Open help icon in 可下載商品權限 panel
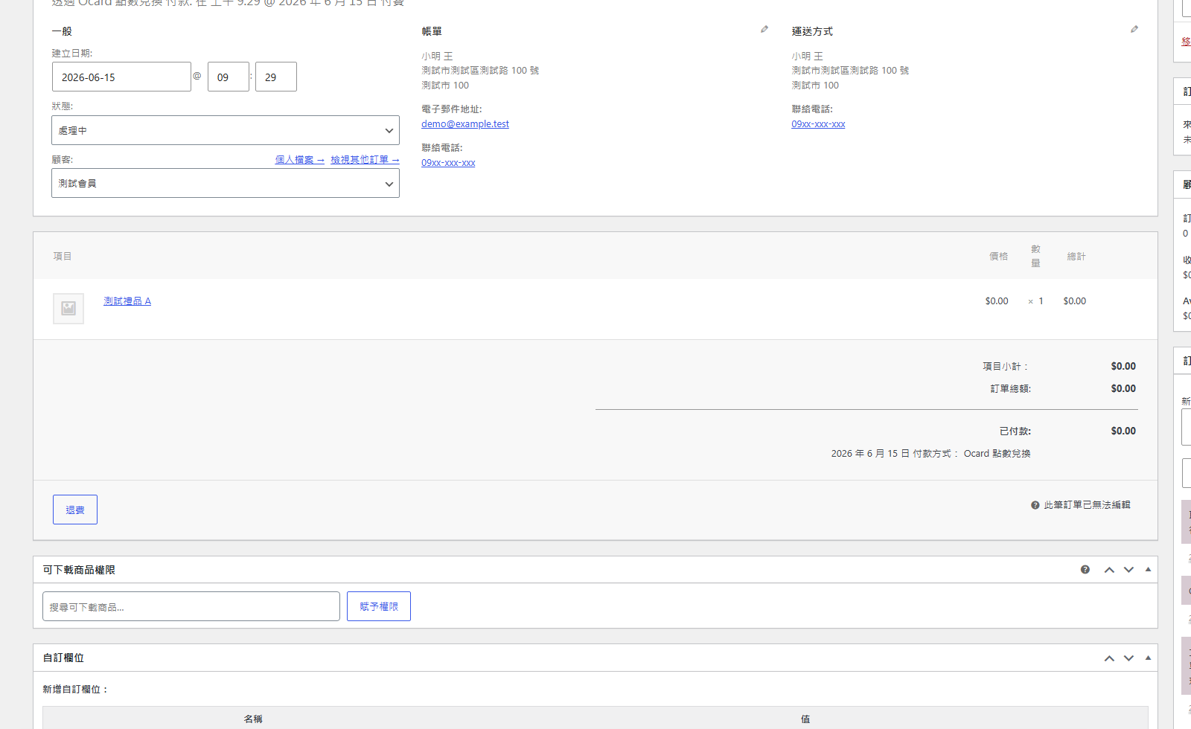 (x=1085, y=570)
